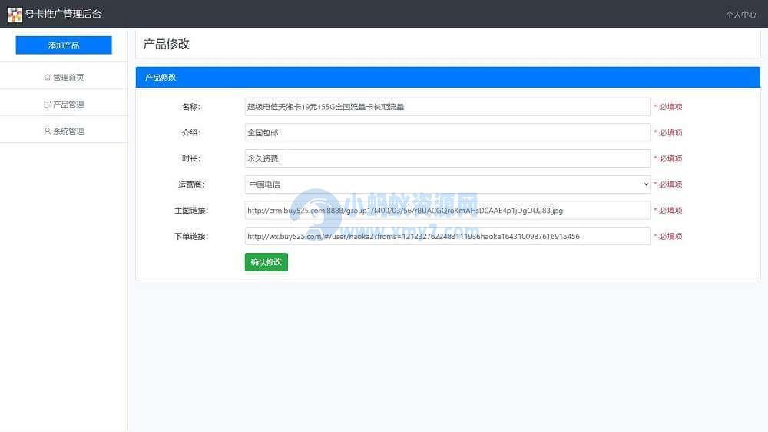Click the 介绍 input field
The height and width of the screenshot is (432, 768).
[448, 133]
